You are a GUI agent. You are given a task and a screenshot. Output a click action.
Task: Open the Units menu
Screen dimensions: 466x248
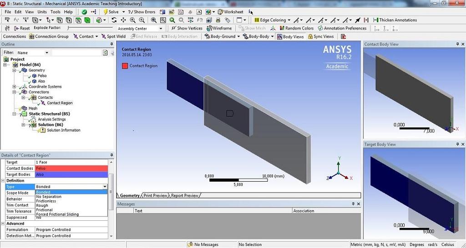tap(42, 12)
